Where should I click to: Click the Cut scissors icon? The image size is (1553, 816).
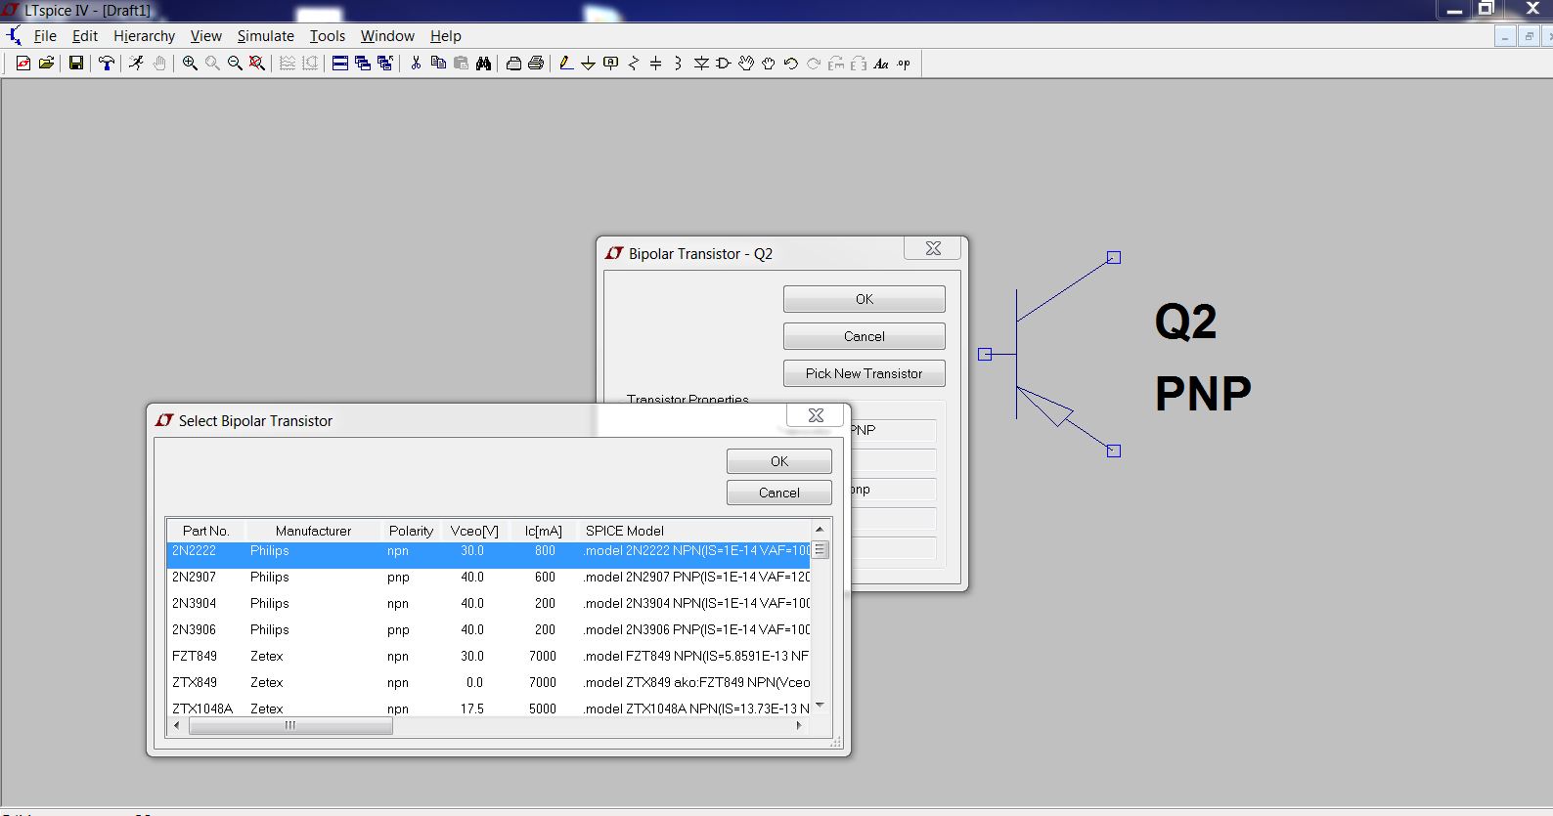(x=416, y=64)
